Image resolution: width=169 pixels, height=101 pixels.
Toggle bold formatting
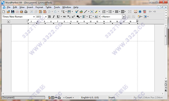tap(50, 17)
